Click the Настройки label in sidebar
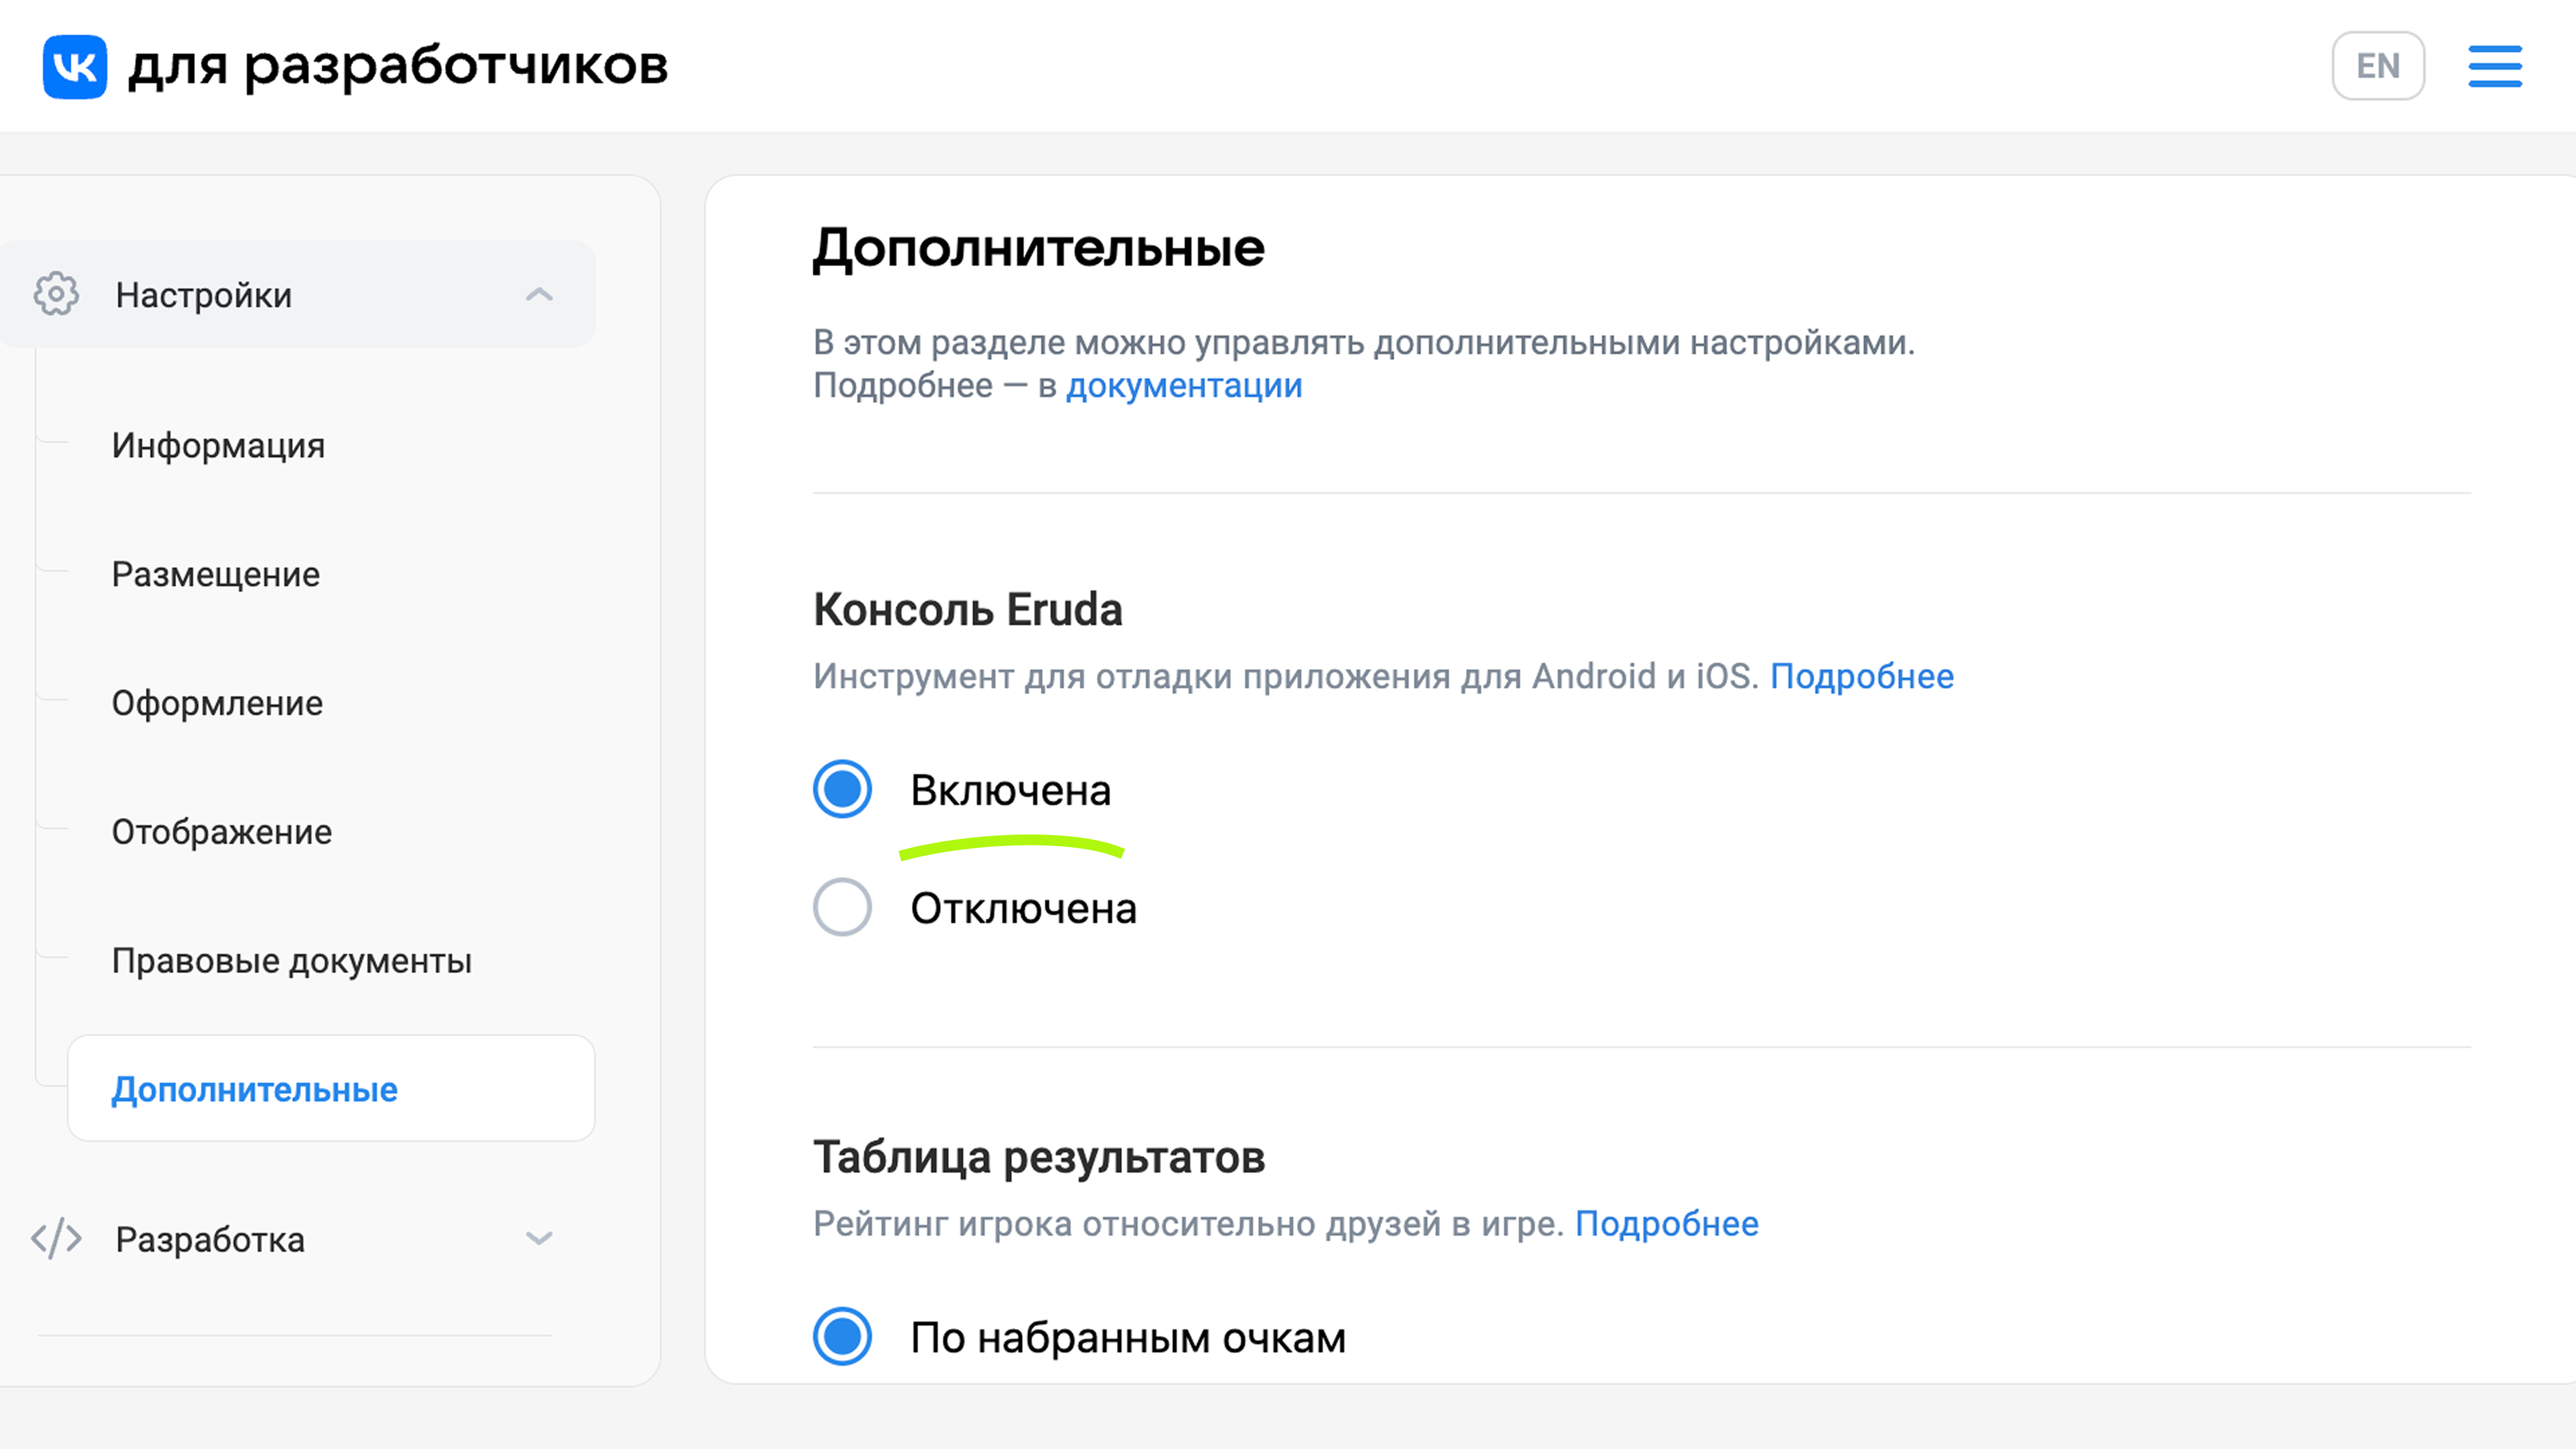 (x=204, y=295)
